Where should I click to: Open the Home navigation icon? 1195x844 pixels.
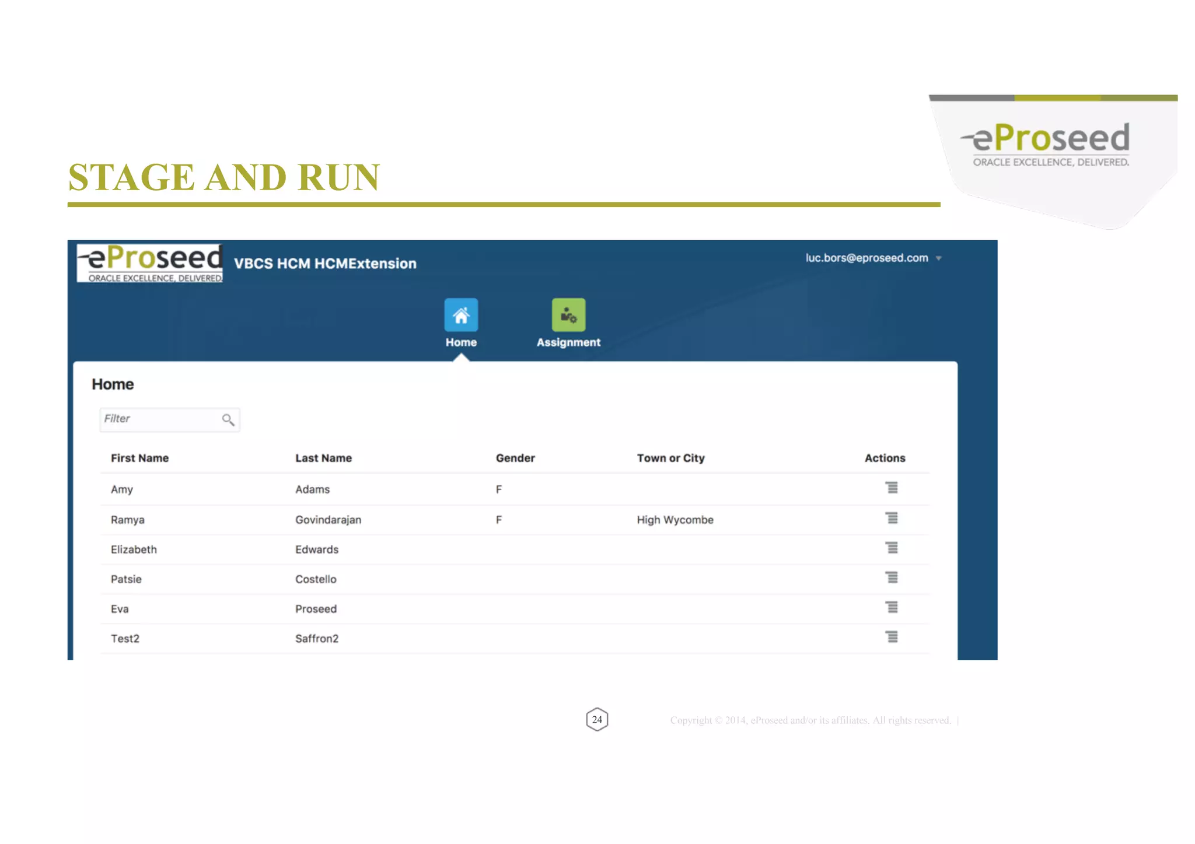coord(461,315)
